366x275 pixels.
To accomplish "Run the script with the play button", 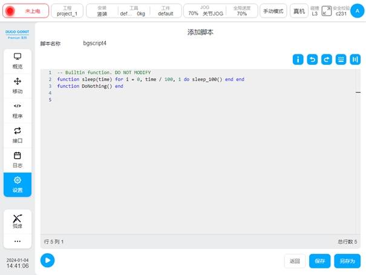I will tap(47, 260).
